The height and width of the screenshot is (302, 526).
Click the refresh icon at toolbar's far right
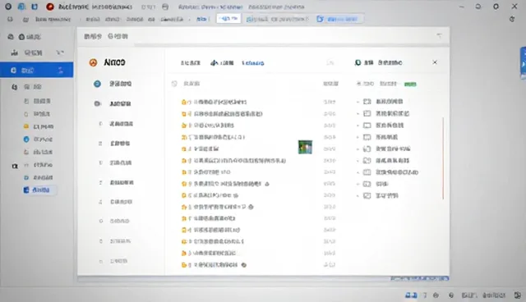512,19
